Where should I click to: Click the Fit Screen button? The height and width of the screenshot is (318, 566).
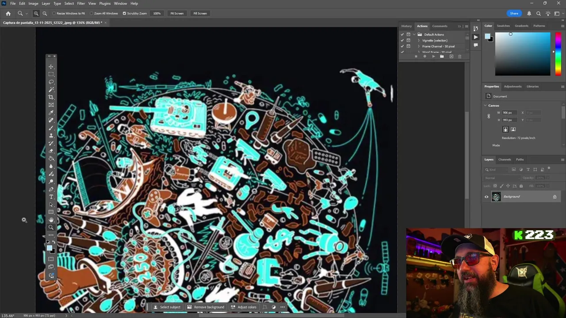[x=177, y=13]
